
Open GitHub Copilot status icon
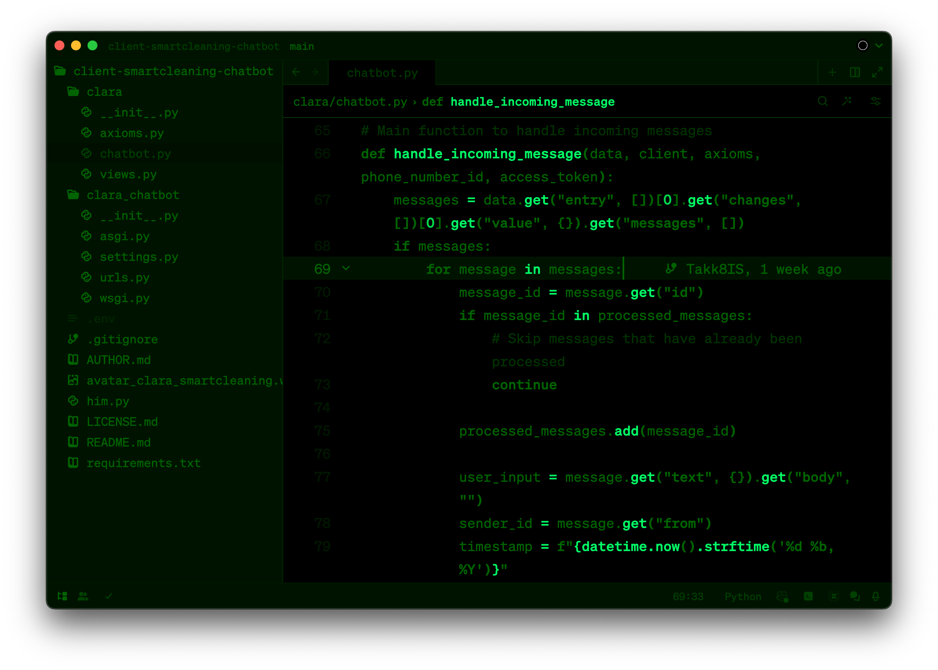pos(782,597)
